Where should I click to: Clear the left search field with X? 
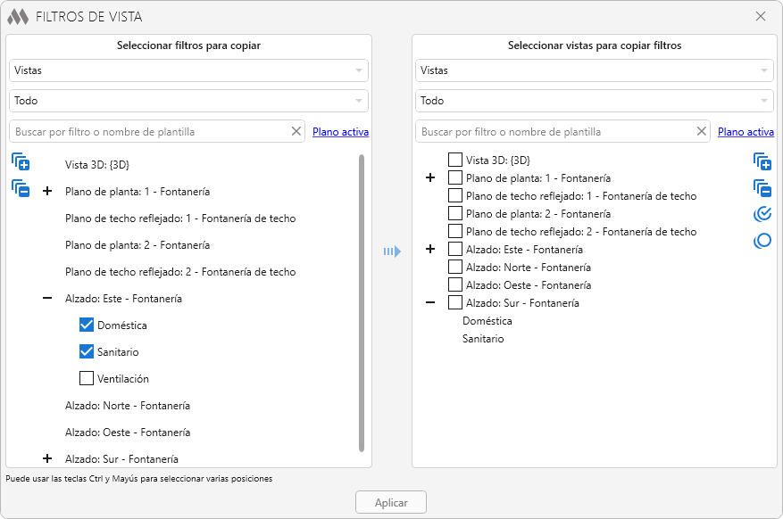pyautogui.click(x=296, y=131)
